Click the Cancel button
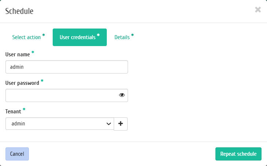267x166 pixels. [17, 154]
